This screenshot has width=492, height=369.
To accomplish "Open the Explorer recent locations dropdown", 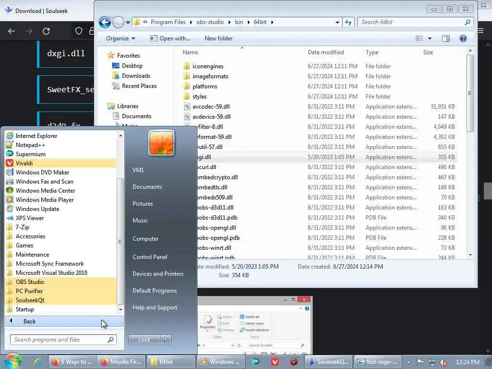I will tap(128, 22).
